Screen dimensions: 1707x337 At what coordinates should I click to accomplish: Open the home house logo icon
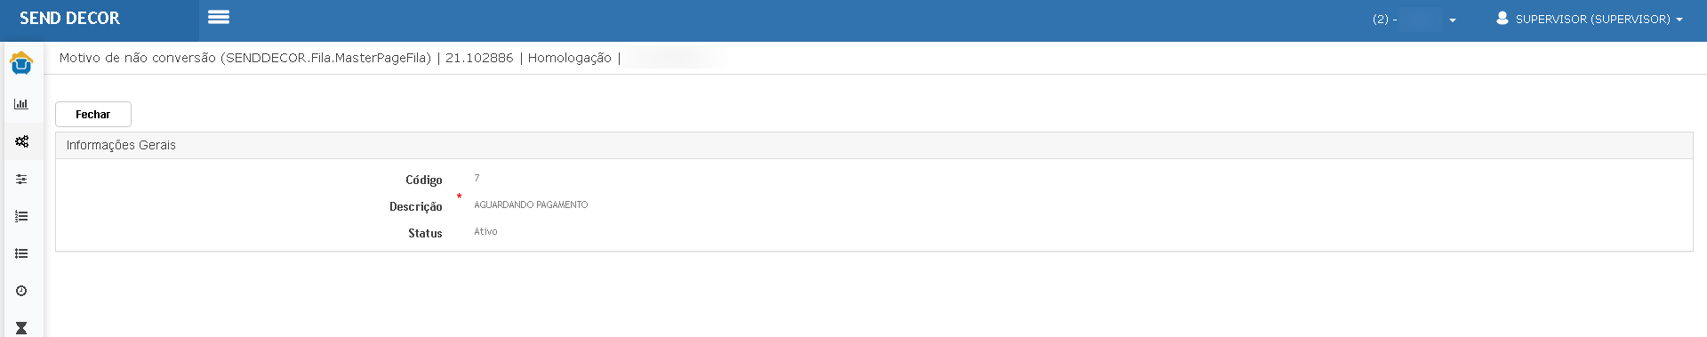(x=21, y=63)
